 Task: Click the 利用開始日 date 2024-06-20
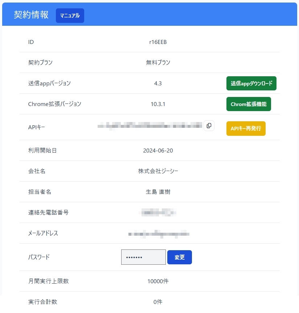tap(158, 151)
